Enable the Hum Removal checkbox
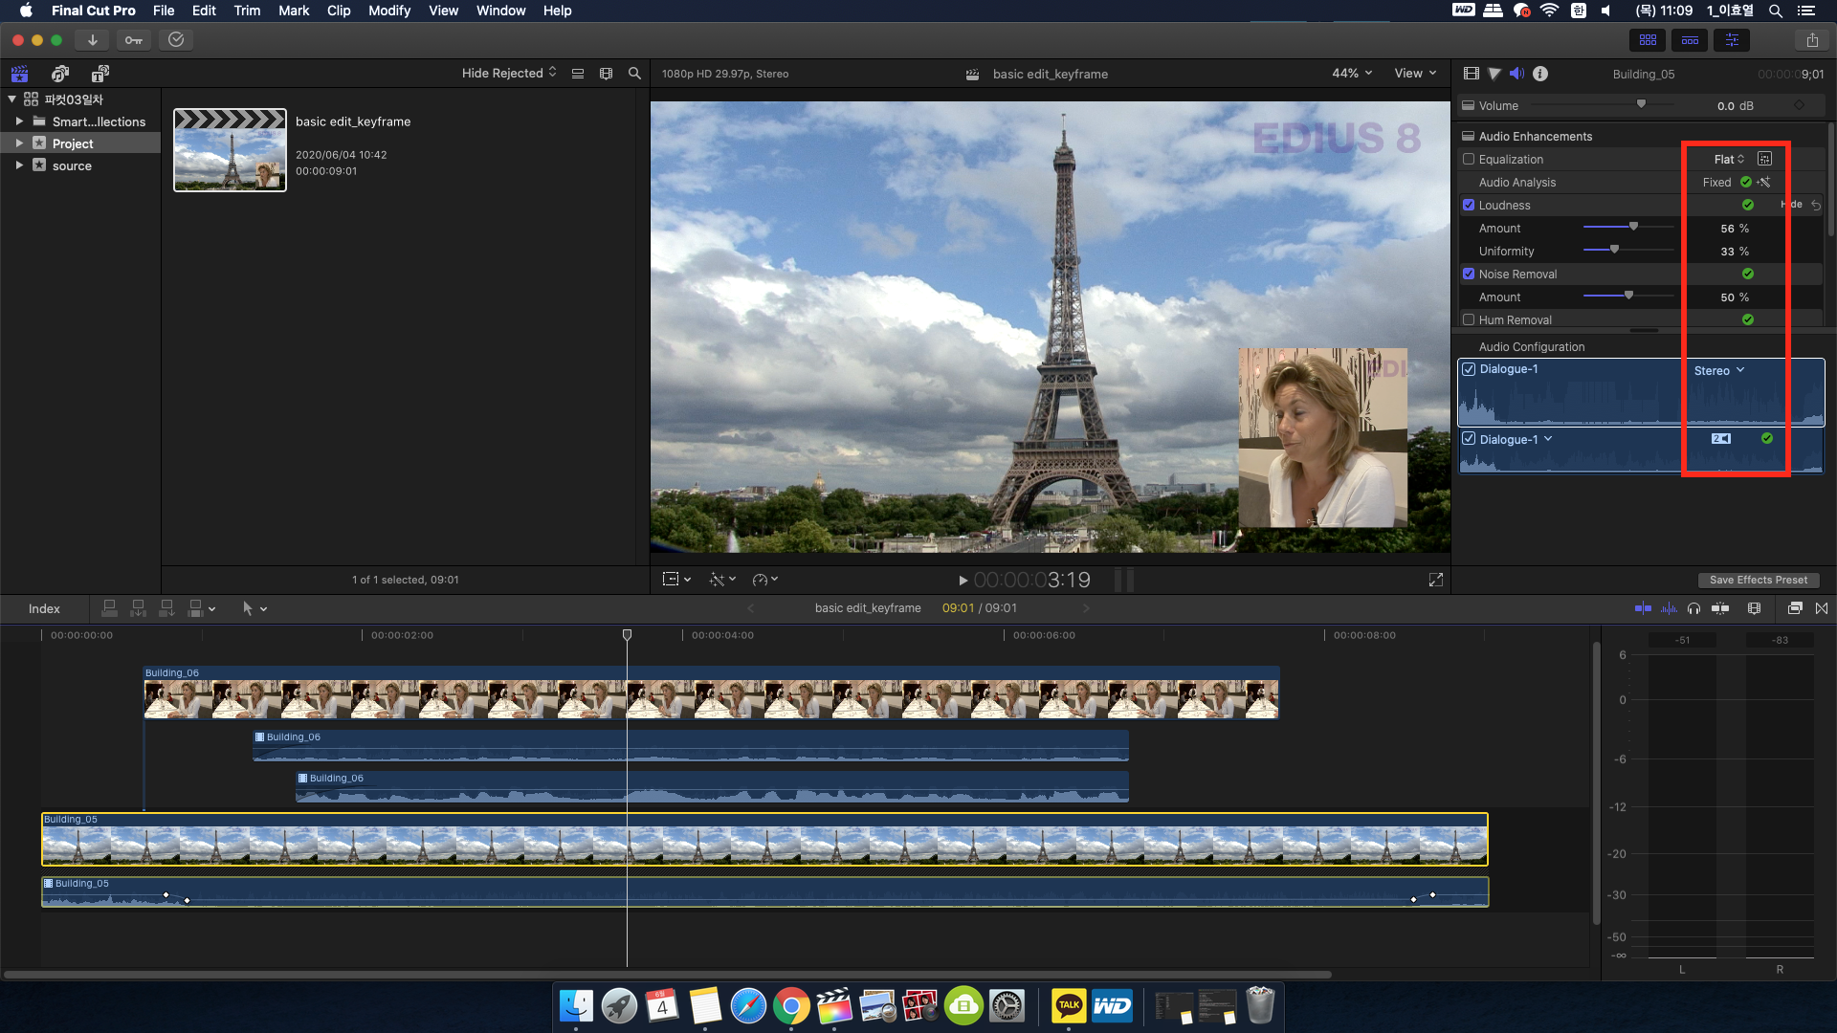 coord(1469,320)
